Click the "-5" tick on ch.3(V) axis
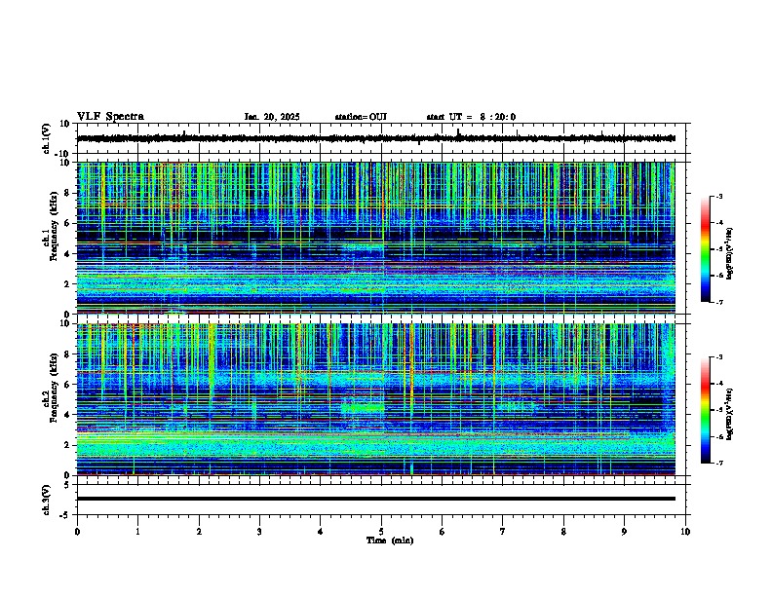772x596 pixels. pos(66,515)
